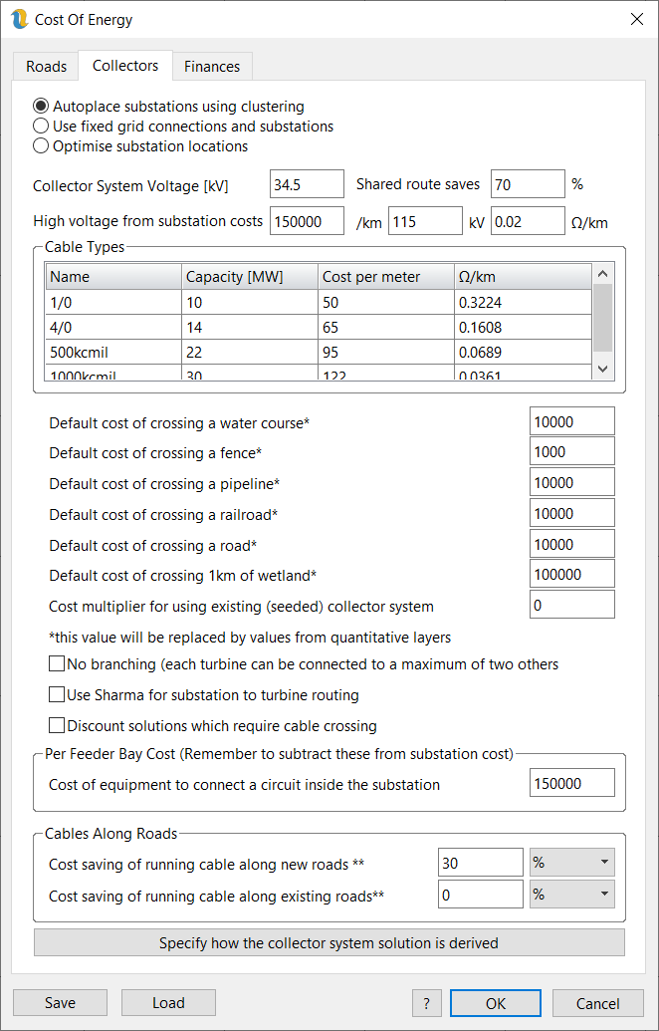The height and width of the screenshot is (1031, 659).
Task: Open help with the question mark button
Action: pyautogui.click(x=426, y=1003)
